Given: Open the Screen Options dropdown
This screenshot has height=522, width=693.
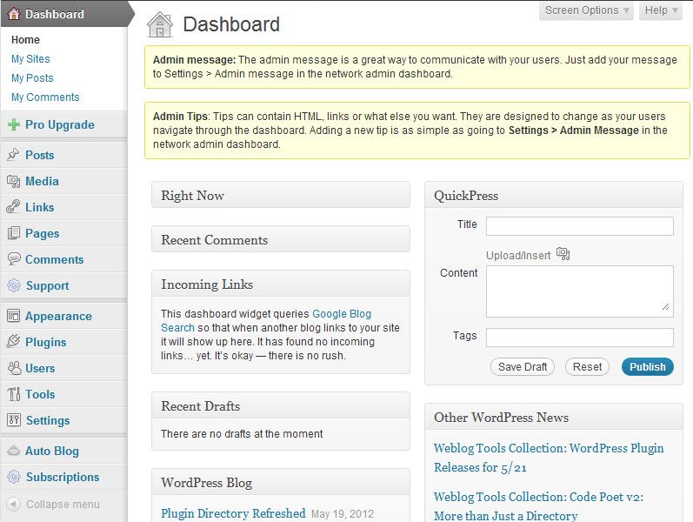Looking at the screenshot, I should [586, 10].
